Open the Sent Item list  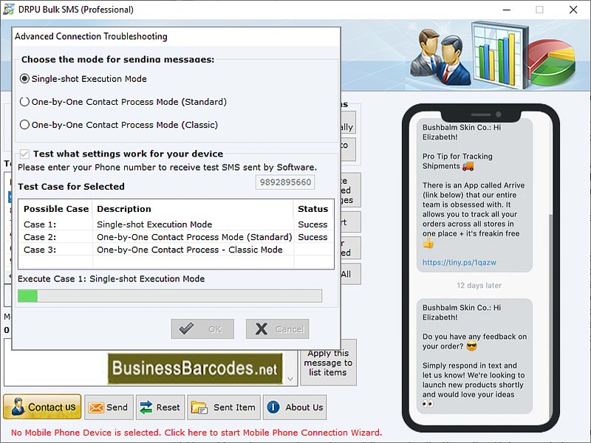[x=224, y=408]
